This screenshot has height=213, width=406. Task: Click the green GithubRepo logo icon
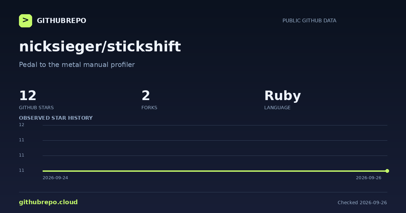point(25,21)
